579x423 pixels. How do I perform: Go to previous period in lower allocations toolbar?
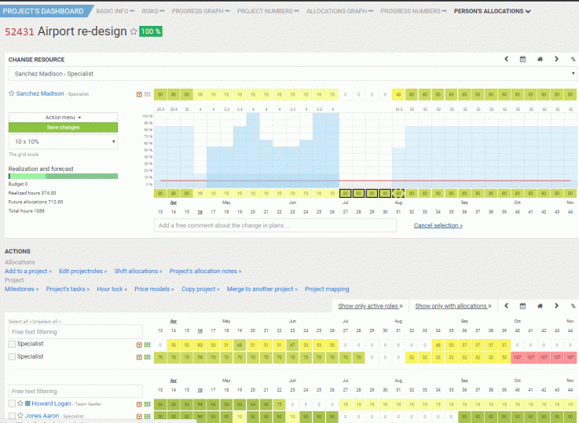click(x=506, y=306)
